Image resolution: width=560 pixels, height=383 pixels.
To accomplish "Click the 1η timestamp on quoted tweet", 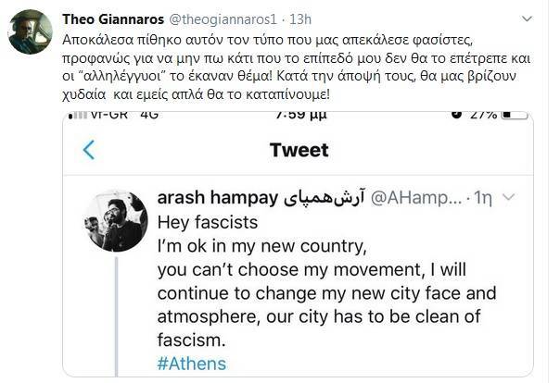I will pos(484,199).
